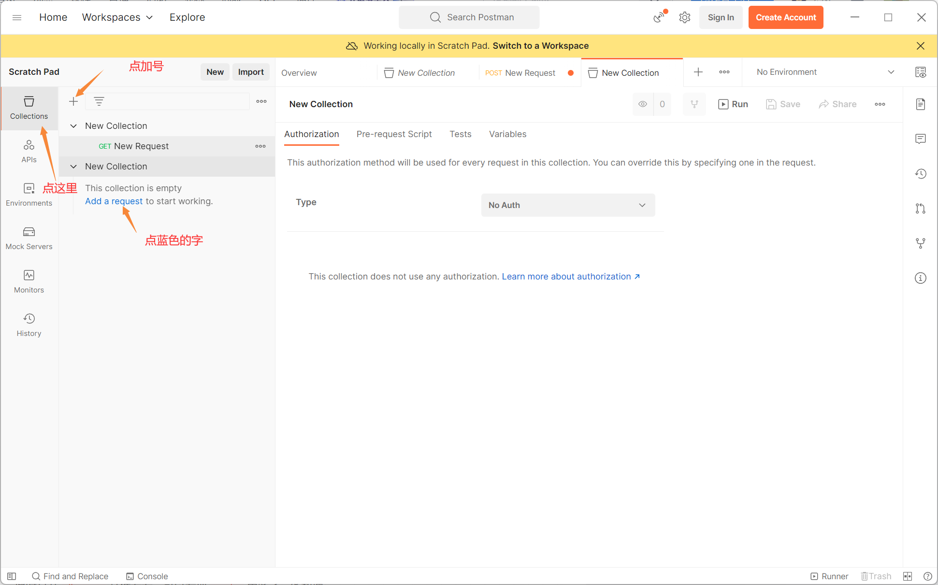This screenshot has width=938, height=585.
Task: Click the Add a request link
Action: tap(114, 201)
